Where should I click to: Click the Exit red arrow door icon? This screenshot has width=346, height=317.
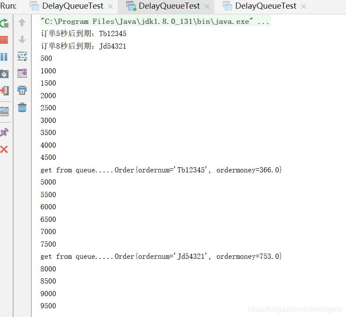point(4,91)
